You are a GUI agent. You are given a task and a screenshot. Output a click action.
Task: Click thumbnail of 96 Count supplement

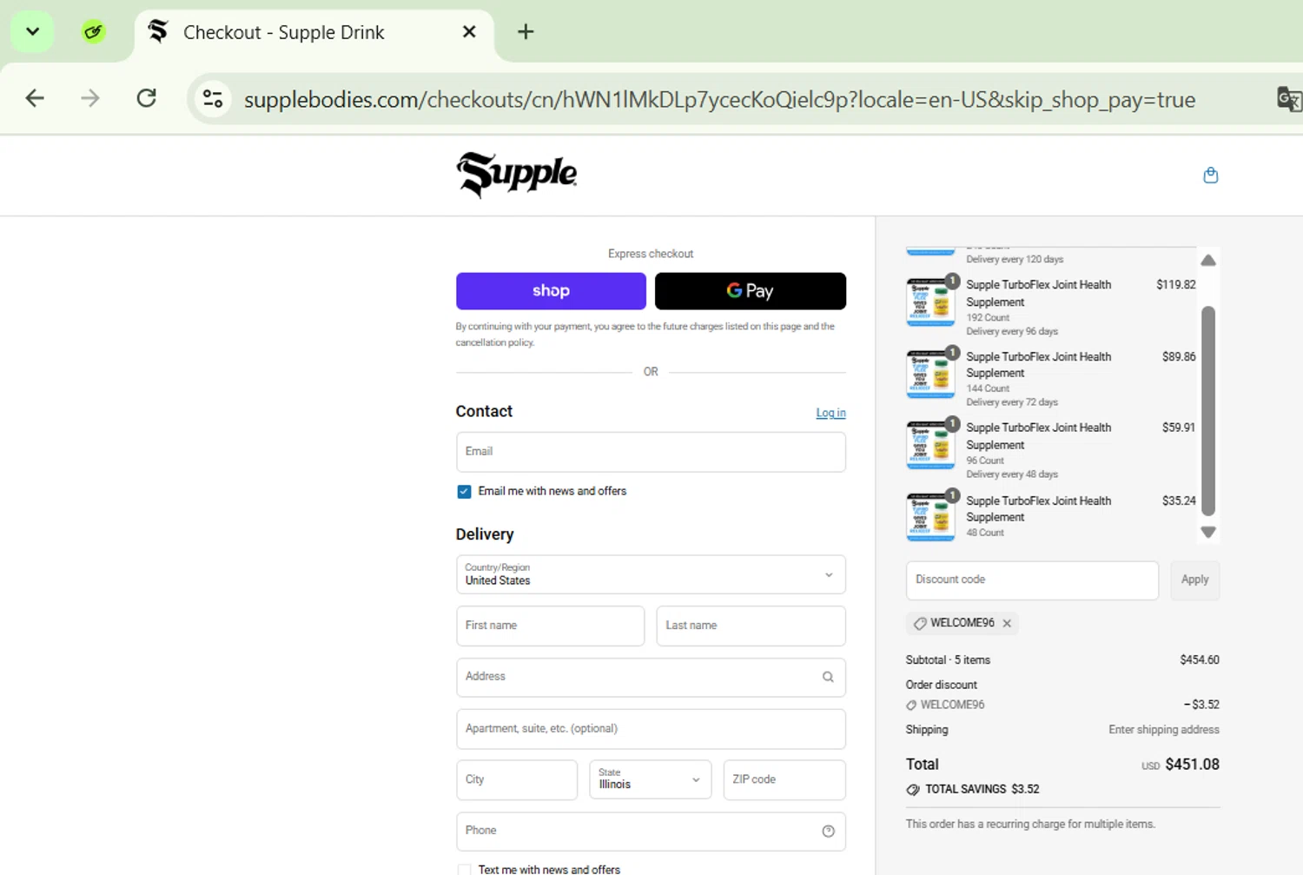[x=930, y=445]
